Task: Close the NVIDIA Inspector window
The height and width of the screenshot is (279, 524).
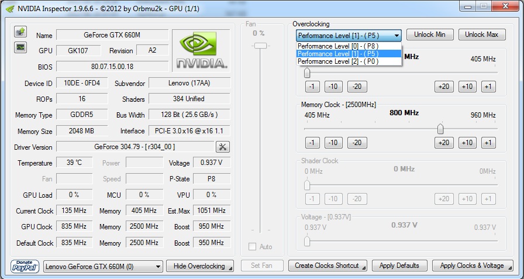Action: point(506,6)
